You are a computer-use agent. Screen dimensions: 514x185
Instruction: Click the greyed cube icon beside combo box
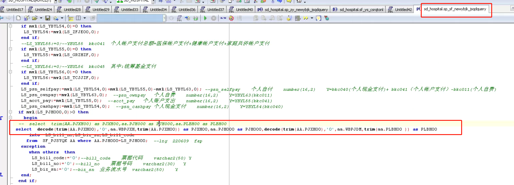point(93,18)
